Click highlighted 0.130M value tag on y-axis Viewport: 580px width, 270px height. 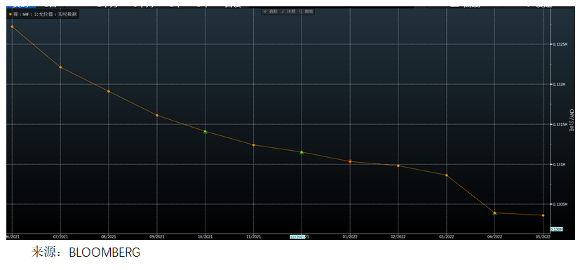(x=557, y=229)
